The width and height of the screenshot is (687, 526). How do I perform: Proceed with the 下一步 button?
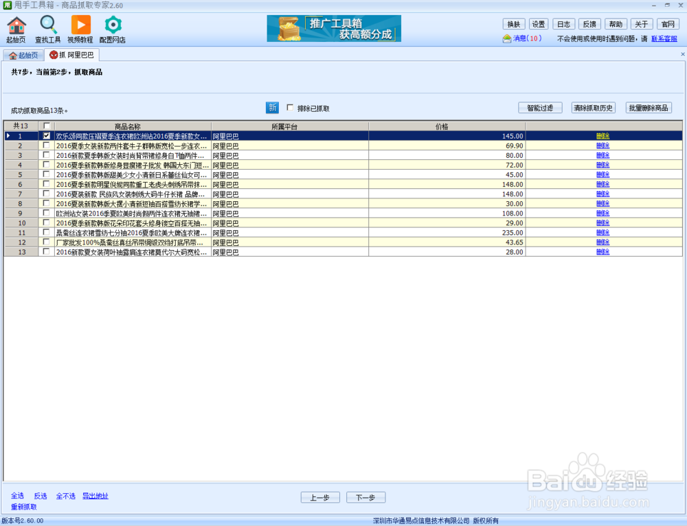[366, 498]
